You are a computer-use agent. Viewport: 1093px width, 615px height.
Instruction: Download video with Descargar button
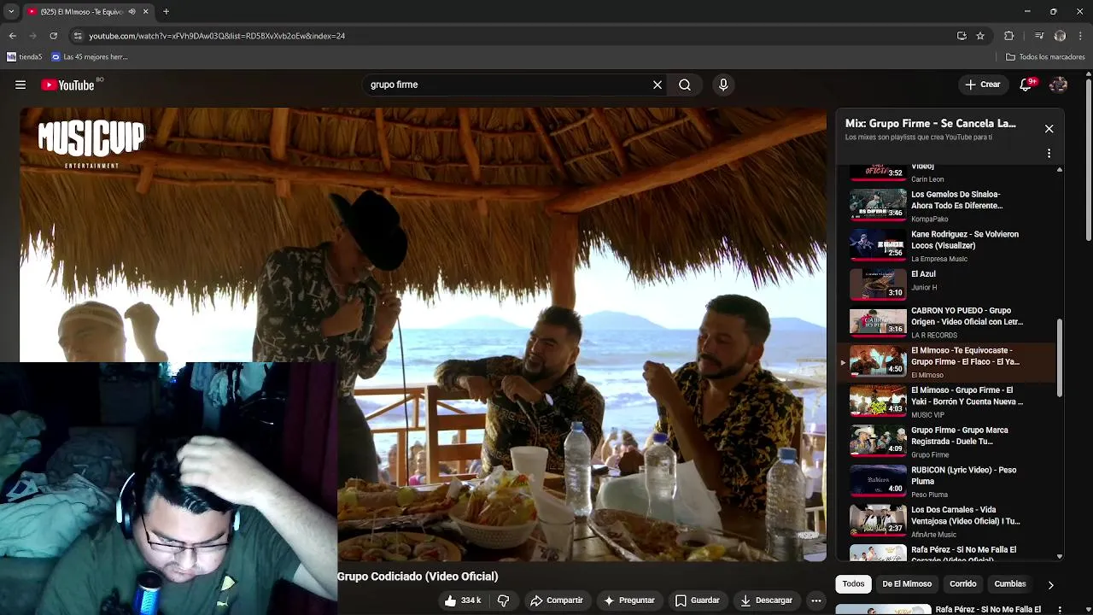tap(767, 600)
